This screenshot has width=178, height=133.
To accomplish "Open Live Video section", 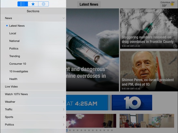I will [x=33, y=86].
